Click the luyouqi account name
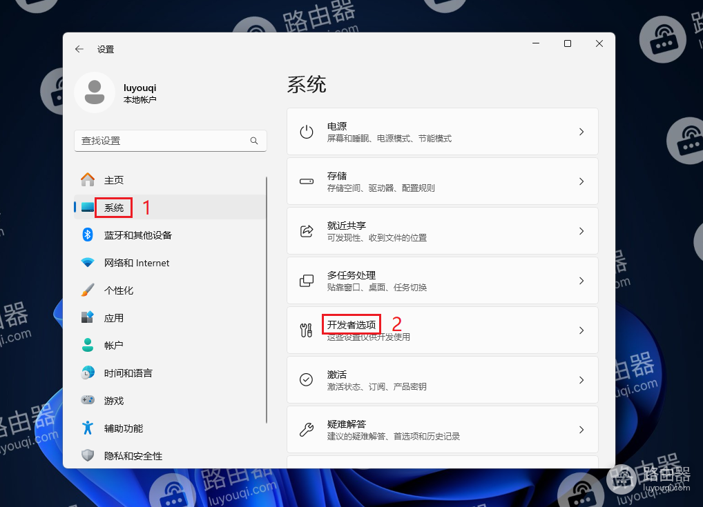Image resolution: width=703 pixels, height=507 pixels. pyautogui.click(x=140, y=88)
